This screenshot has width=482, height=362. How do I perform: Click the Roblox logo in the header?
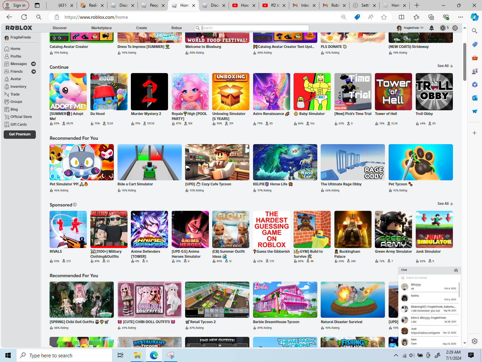point(19,28)
